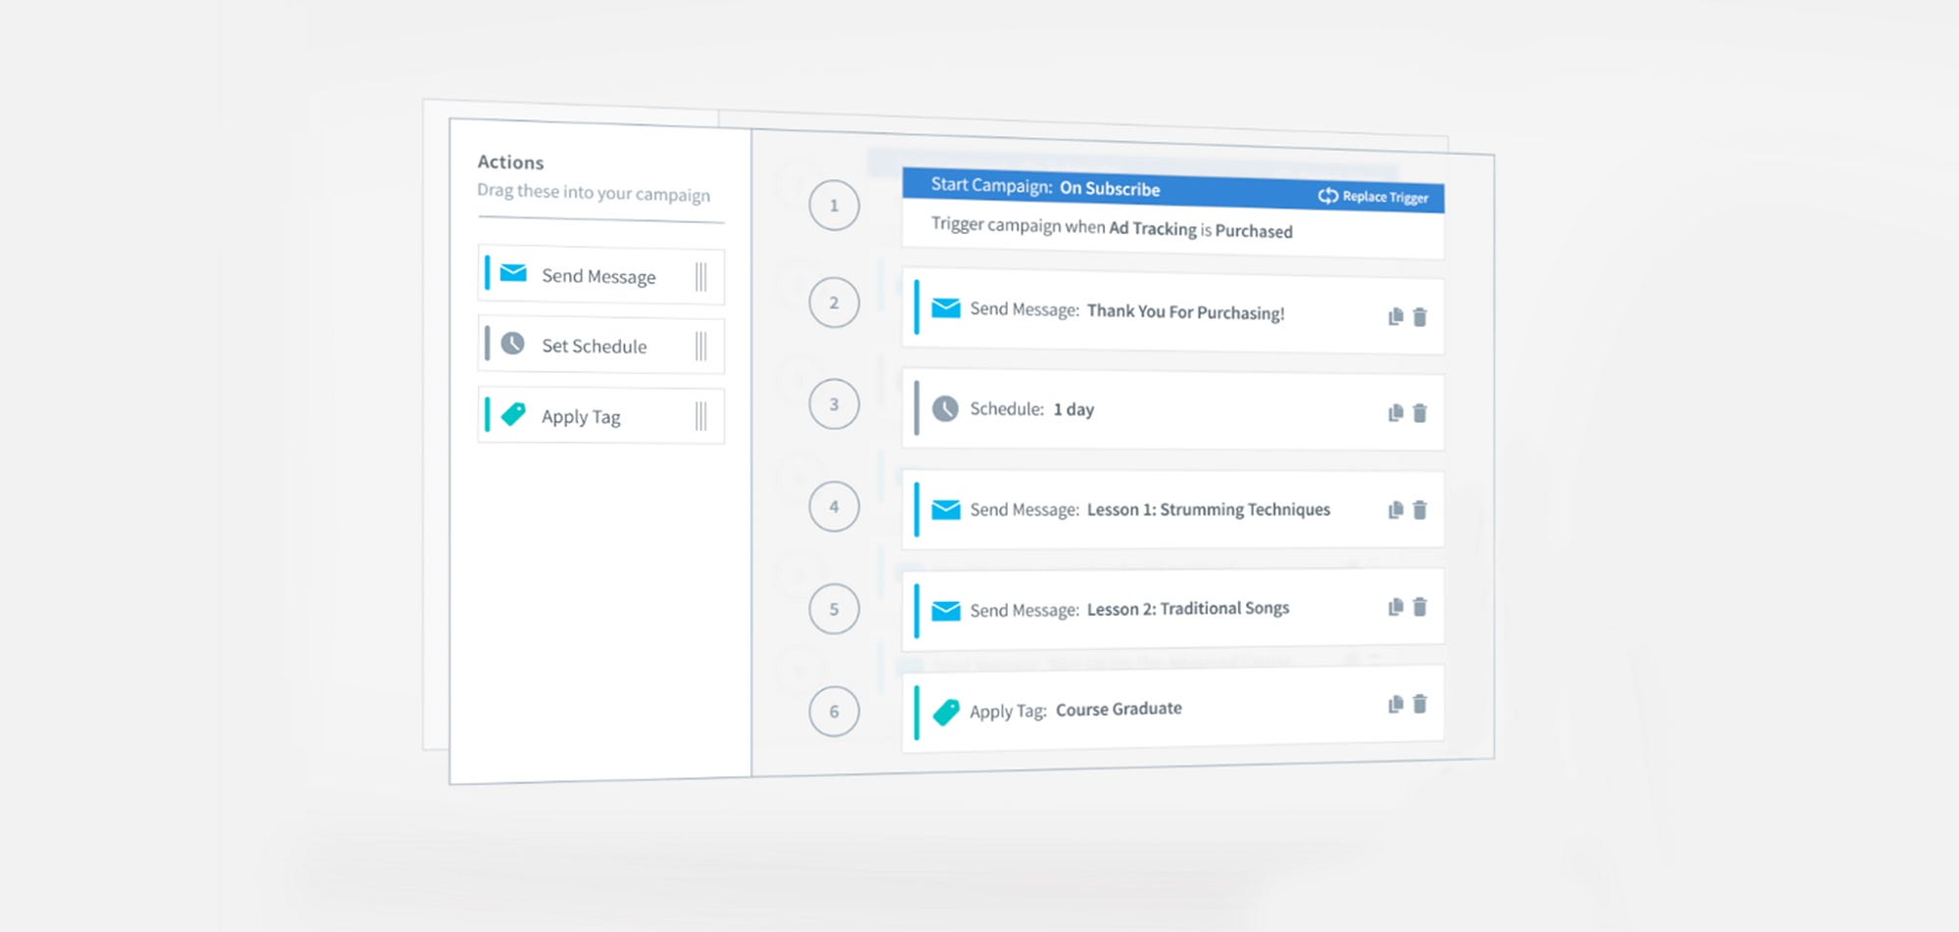Select step number 6 circle
This screenshot has width=1959, height=932.
point(835,711)
